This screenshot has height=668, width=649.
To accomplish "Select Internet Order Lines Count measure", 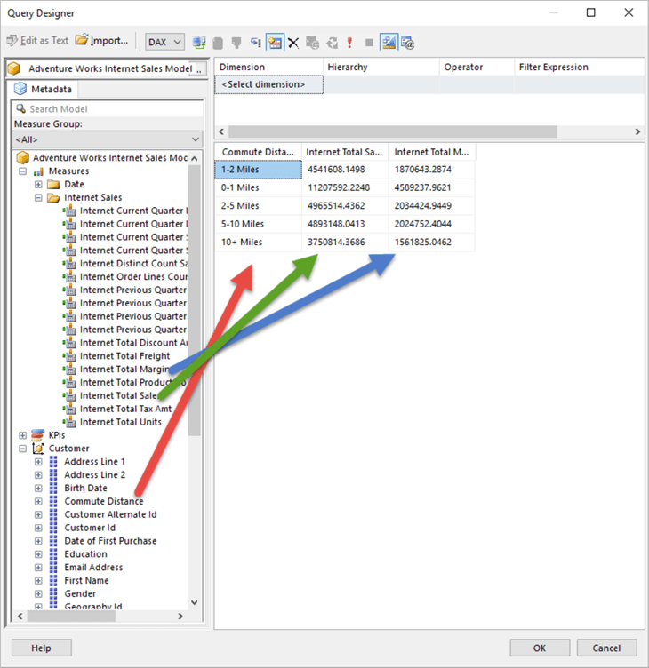I will [x=133, y=276].
